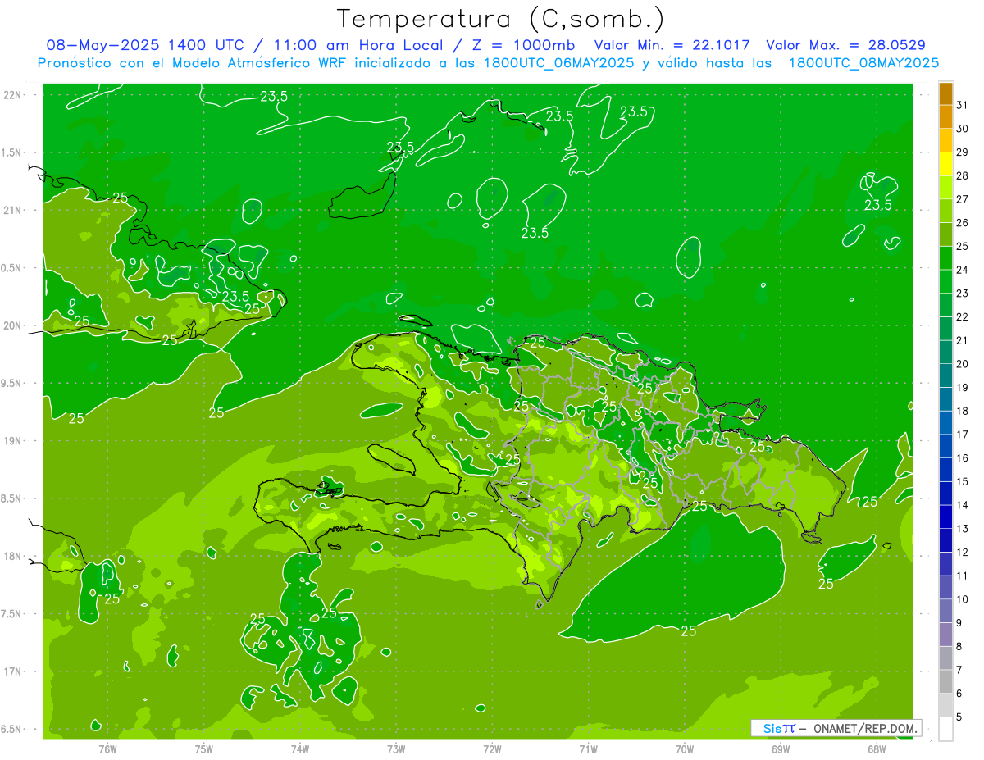Click the title 'Temperatura (C,somb.)'

pos(500,19)
